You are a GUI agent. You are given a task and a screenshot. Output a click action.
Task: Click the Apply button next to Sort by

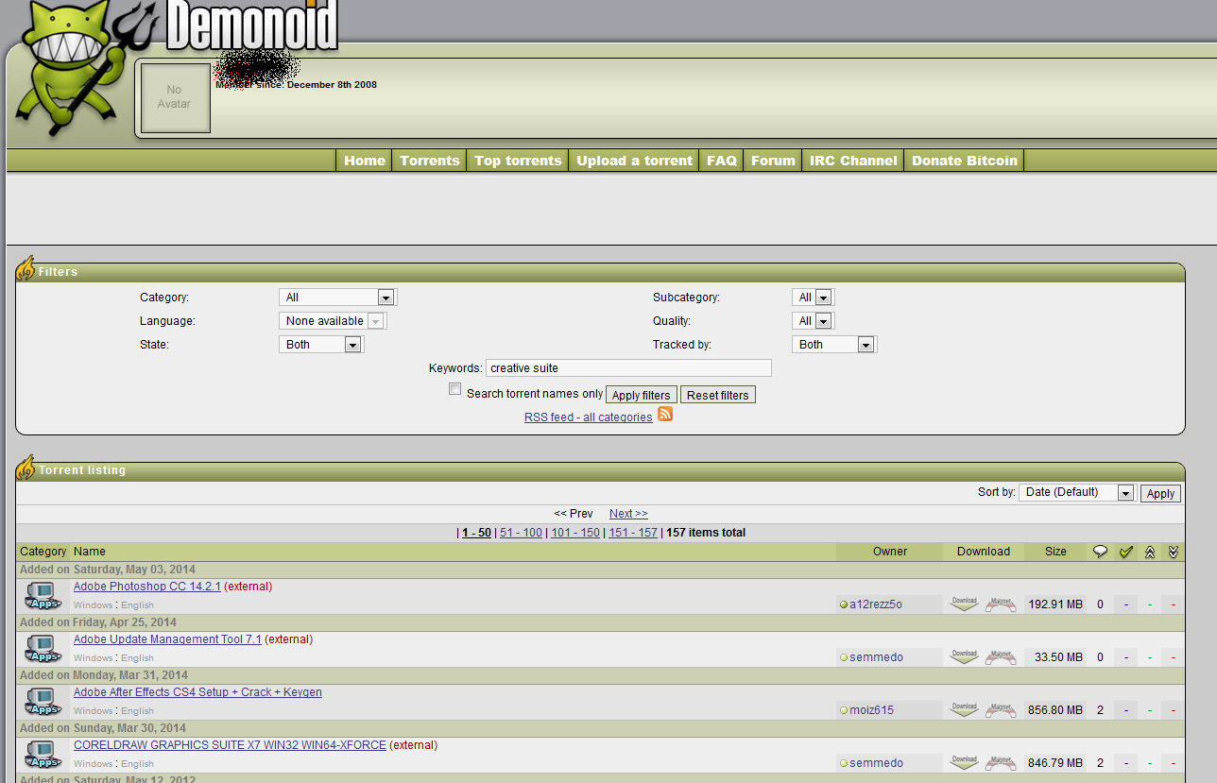[1160, 493]
